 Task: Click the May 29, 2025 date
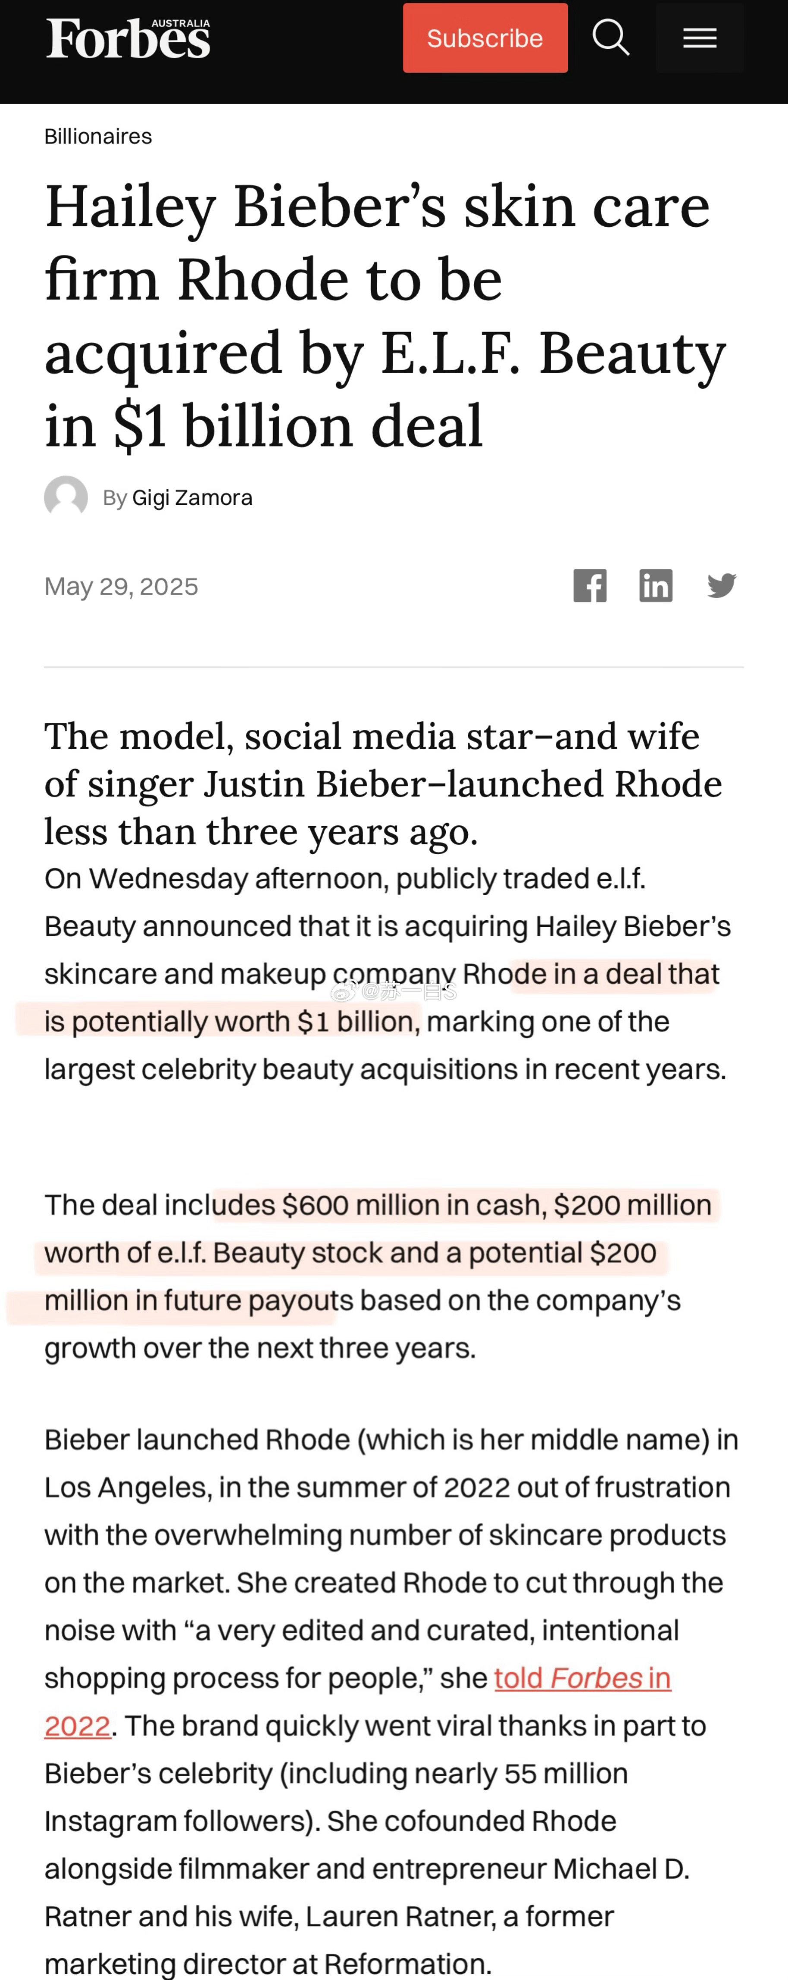pyautogui.click(x=121, y=586)
